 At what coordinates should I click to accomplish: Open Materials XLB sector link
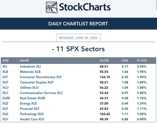click(x=30, y=72)
